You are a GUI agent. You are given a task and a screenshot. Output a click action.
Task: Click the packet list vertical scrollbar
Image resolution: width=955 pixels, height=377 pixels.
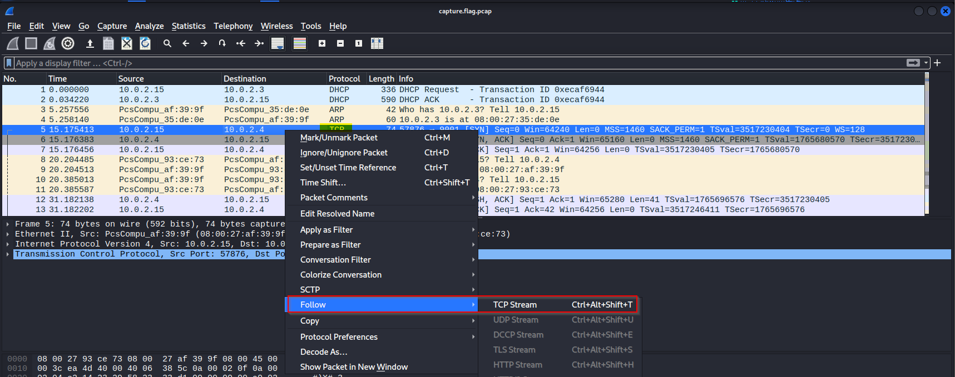coord(927,144)
